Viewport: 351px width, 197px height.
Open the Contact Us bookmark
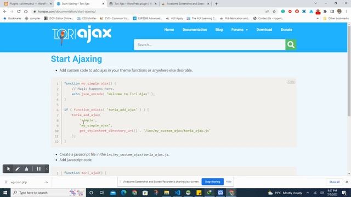click(268, 18)
